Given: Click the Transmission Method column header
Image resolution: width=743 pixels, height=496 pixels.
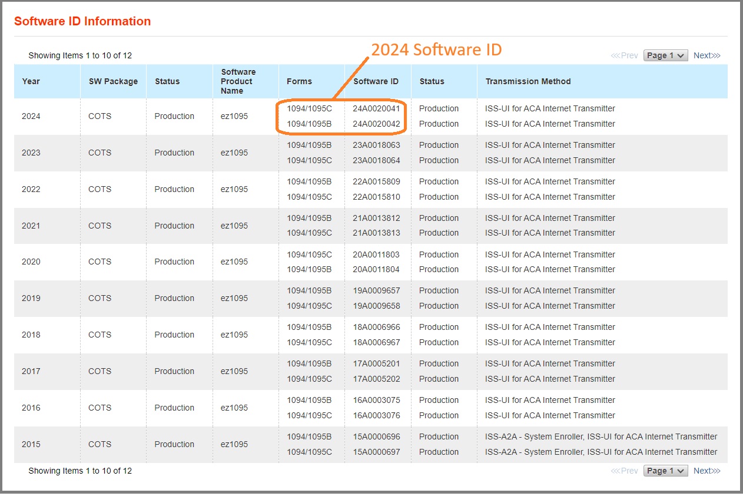Looking at the screenshot, I should [x=528, y=81].
